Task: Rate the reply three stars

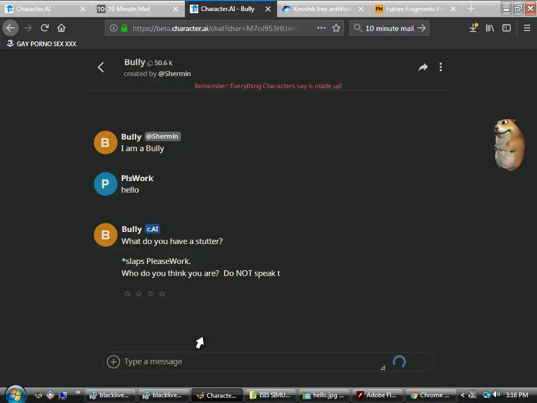Action: click(x=151, y=294)
